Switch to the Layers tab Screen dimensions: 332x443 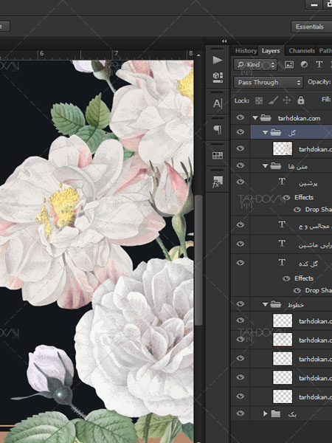271,50
